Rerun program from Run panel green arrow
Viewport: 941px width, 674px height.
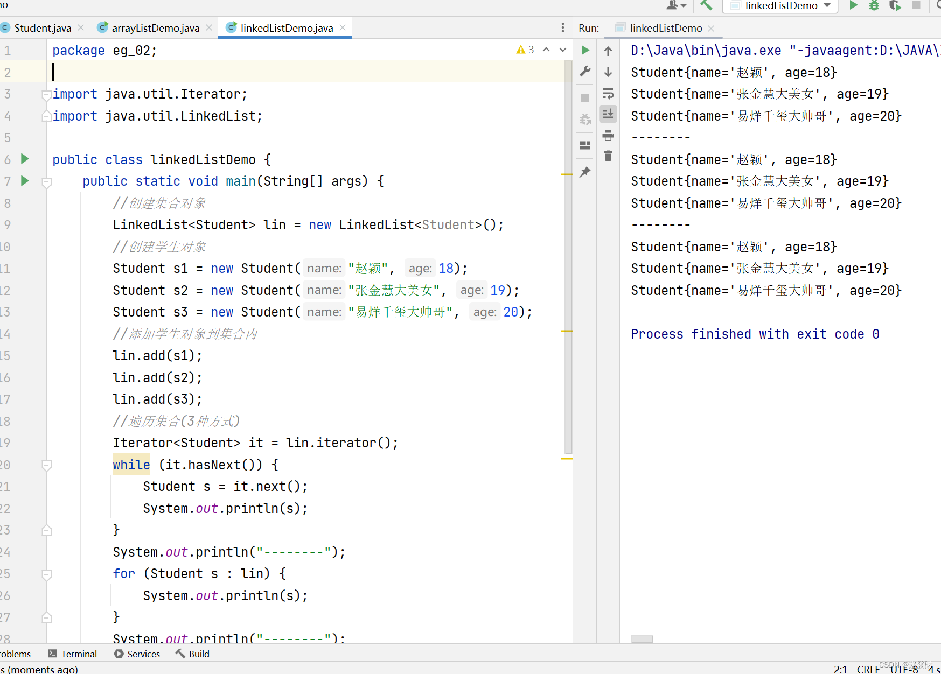585,50
